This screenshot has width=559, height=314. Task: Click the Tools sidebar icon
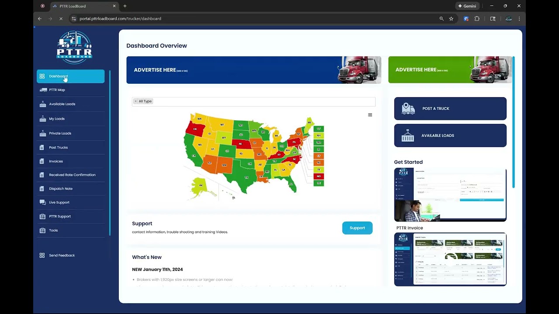(42, 230)
